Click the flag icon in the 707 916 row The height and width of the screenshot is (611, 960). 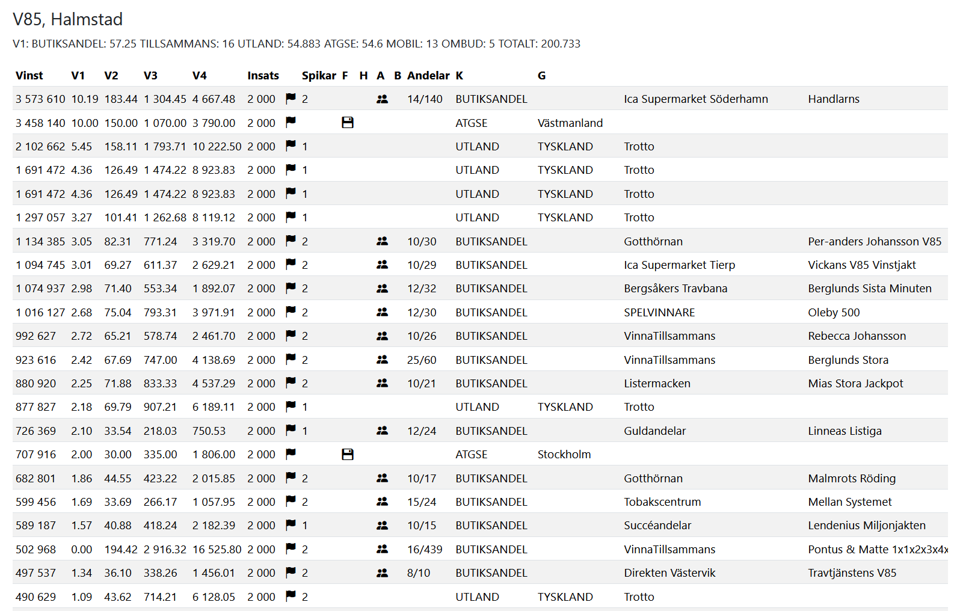[291, 453]
